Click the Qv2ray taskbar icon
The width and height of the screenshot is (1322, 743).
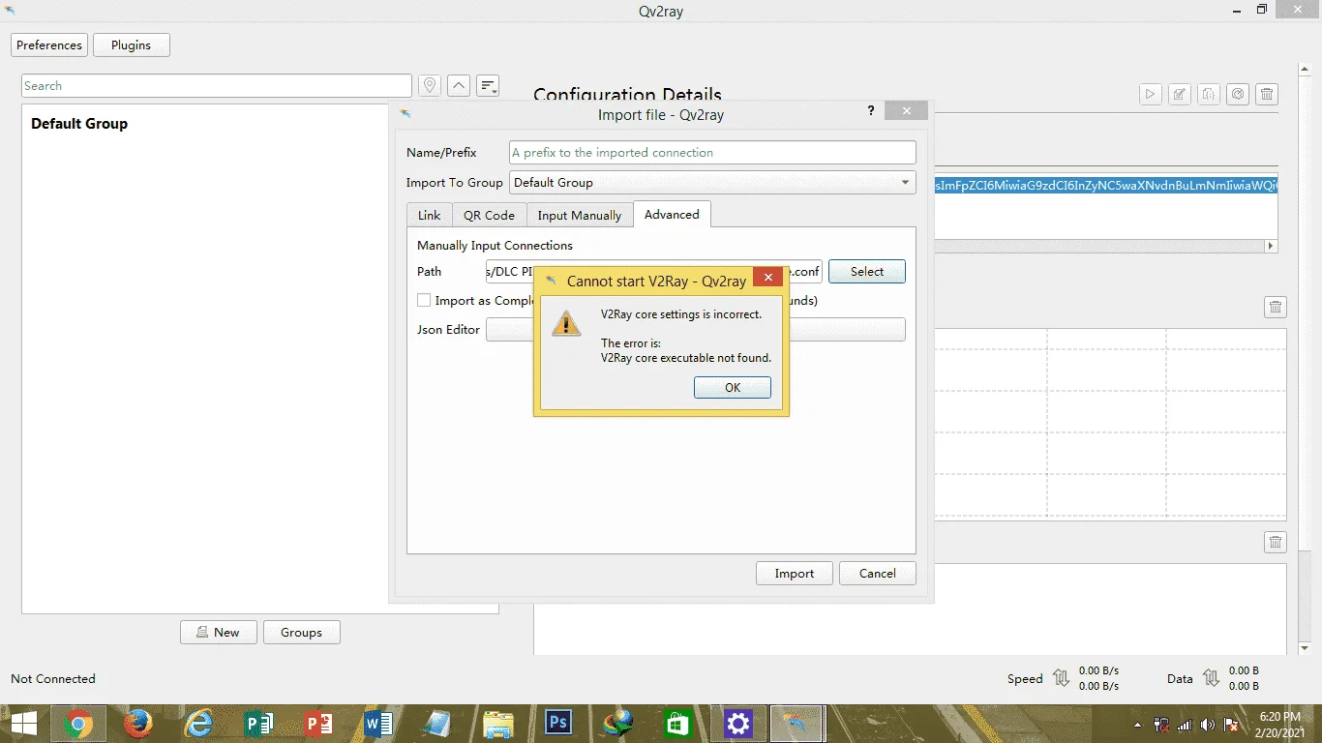(798, 724)
